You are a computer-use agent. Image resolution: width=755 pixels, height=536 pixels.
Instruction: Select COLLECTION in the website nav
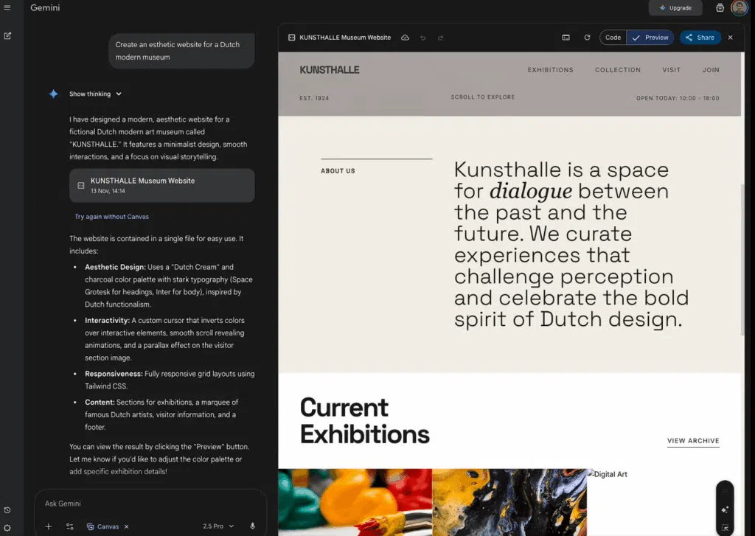(x=618, y=70)
